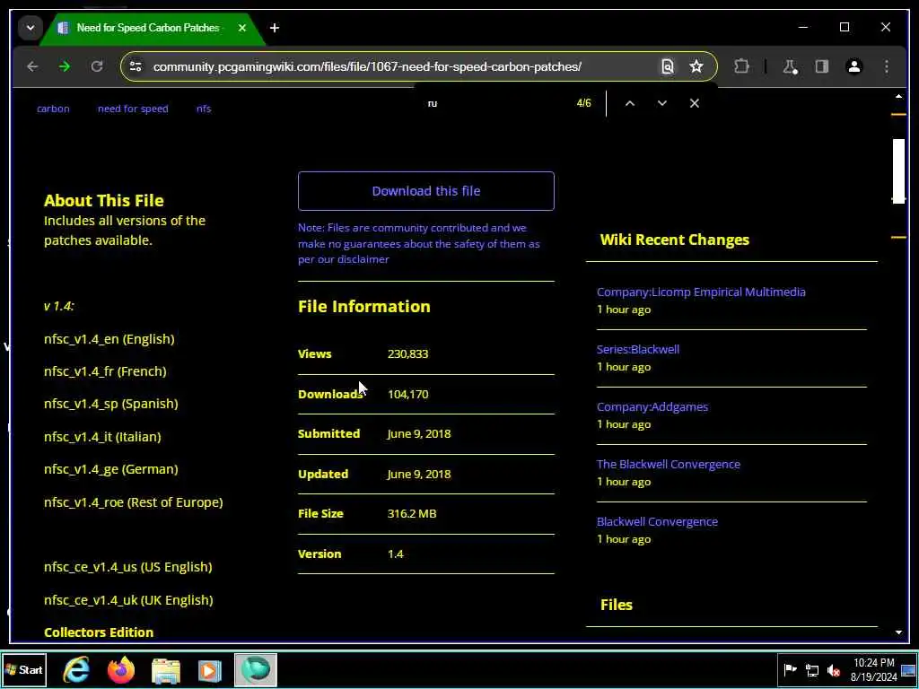Click the nfsc_ce_v1.4_us (US English) entry
The width and height of the screenshot is (919, 689).
127,567
